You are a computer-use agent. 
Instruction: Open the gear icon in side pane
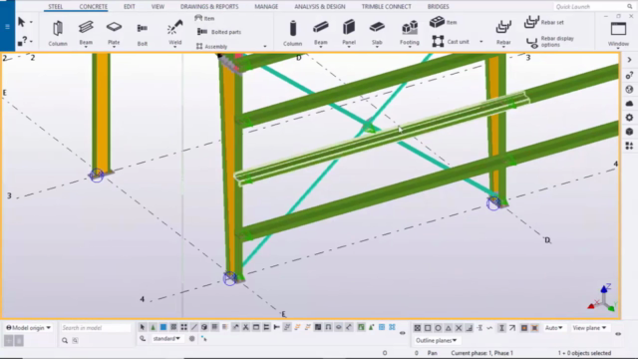coord(629,118)
